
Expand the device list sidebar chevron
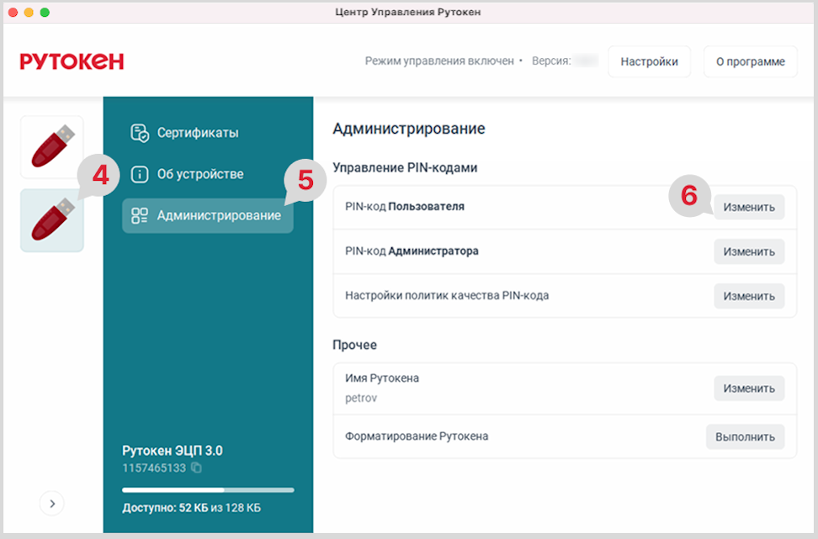[x=52, y=504]
